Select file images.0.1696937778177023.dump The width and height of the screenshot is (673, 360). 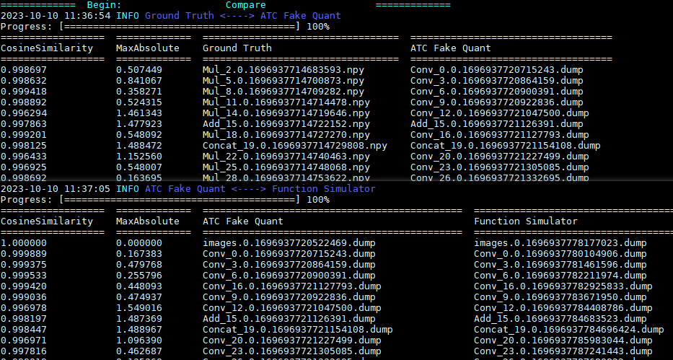click(x=560, y=243)
